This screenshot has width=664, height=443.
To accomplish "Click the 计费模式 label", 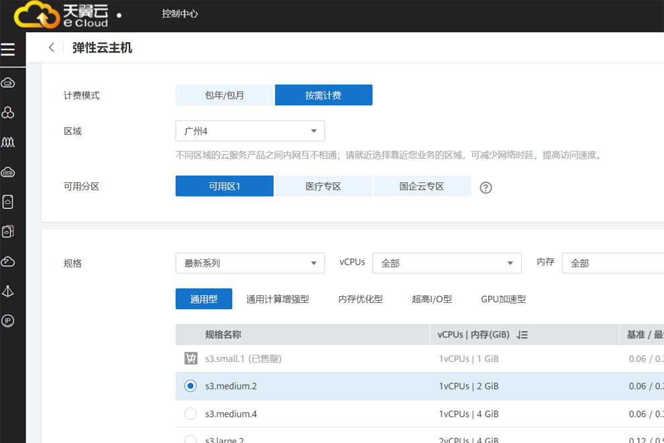I will click(x=81, y=95).
